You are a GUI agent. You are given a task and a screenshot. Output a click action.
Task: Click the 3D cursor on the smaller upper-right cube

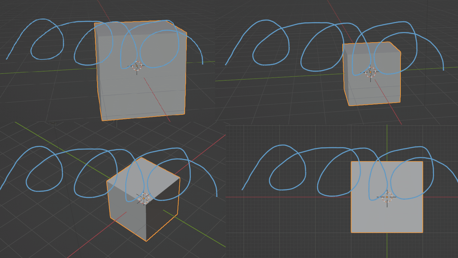click(x=370, y=72)
